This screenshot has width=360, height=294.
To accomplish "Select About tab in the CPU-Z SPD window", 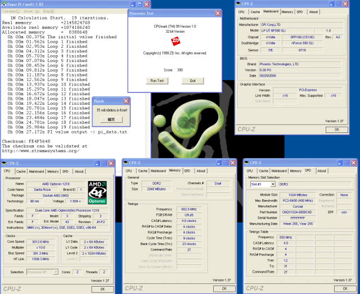I will point(322,171).
